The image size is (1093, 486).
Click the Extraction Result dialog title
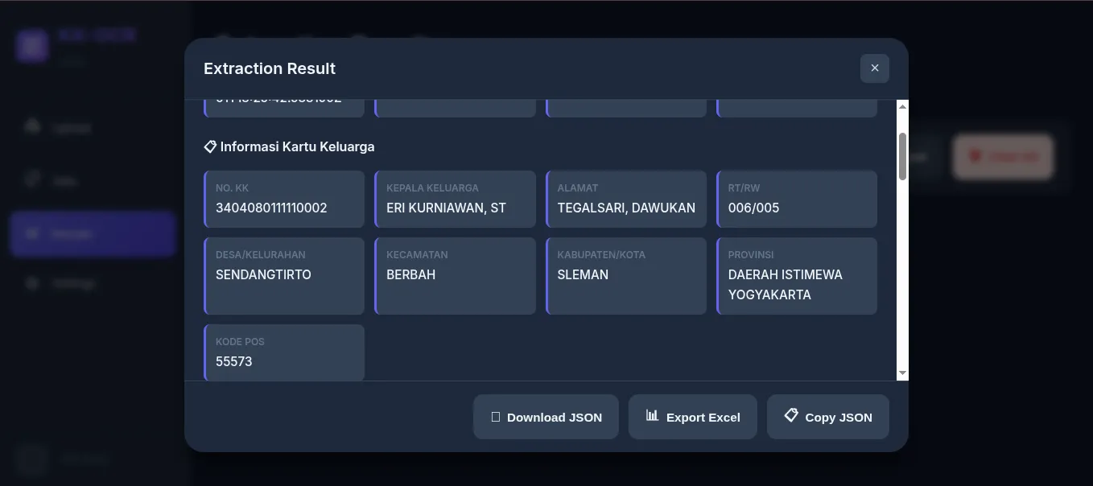tap(270, 68)
